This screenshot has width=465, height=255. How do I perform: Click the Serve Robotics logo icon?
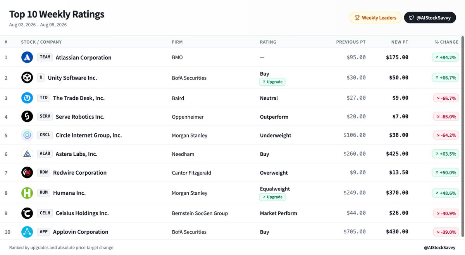pyautogui.click(x=27, y=116)
